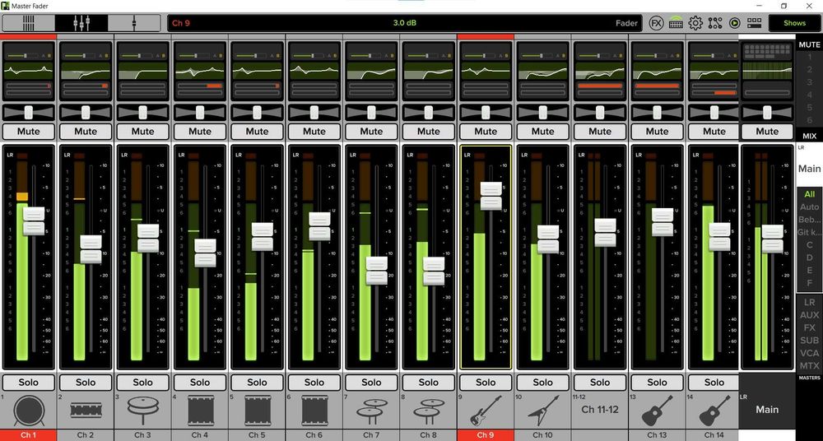Select the Ch 10 electric guitar icon

click(x=542, y=410)
